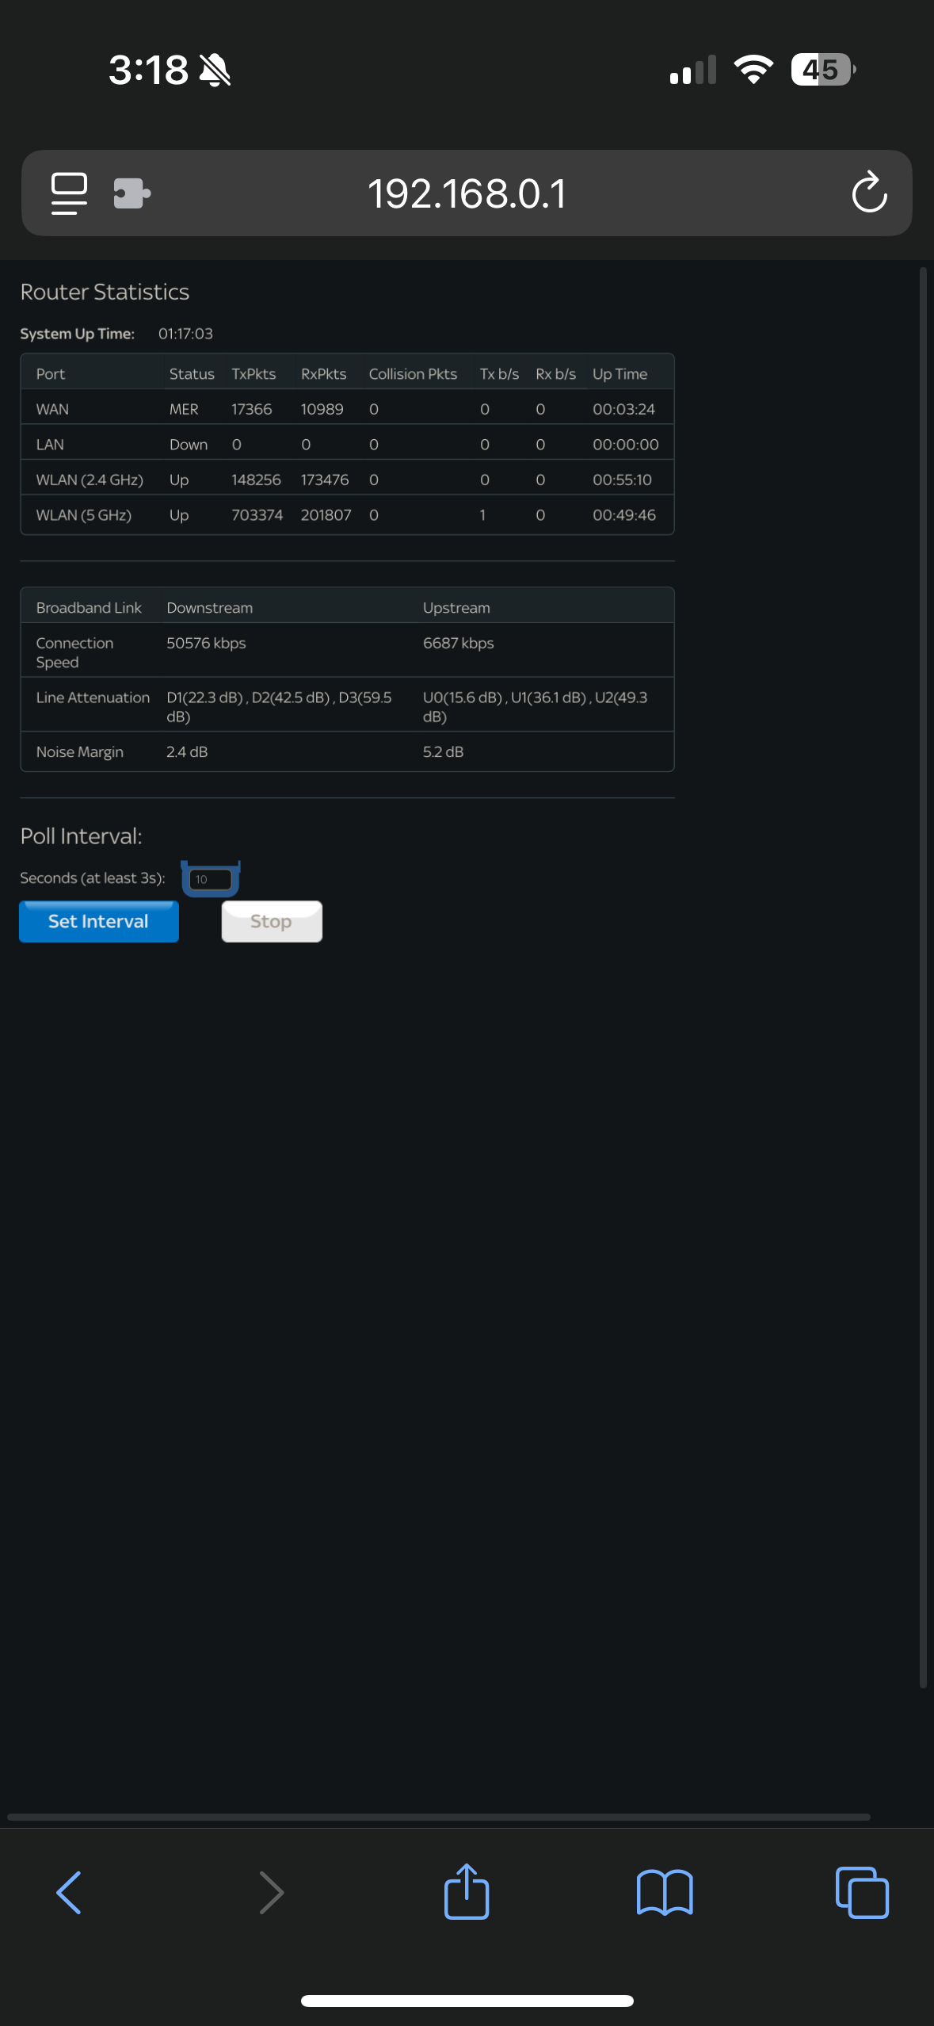Tap the horizontal scrollbar at page bottom
Viewport: 934px width, 2026px height.
(x=439, y=1817)
